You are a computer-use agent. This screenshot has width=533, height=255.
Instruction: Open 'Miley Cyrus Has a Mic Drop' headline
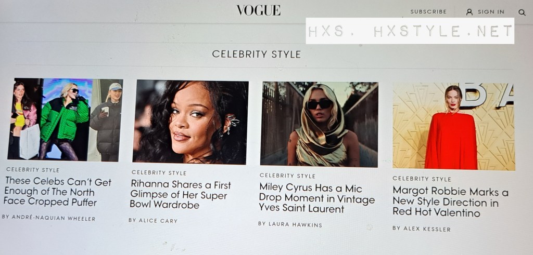(x=316, y=198)
